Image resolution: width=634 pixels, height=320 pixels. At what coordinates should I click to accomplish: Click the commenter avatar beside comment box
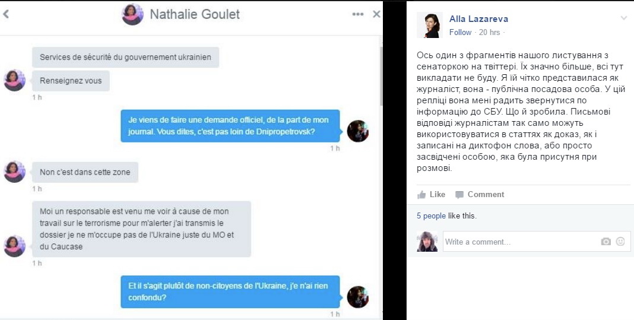pos(427,242)
